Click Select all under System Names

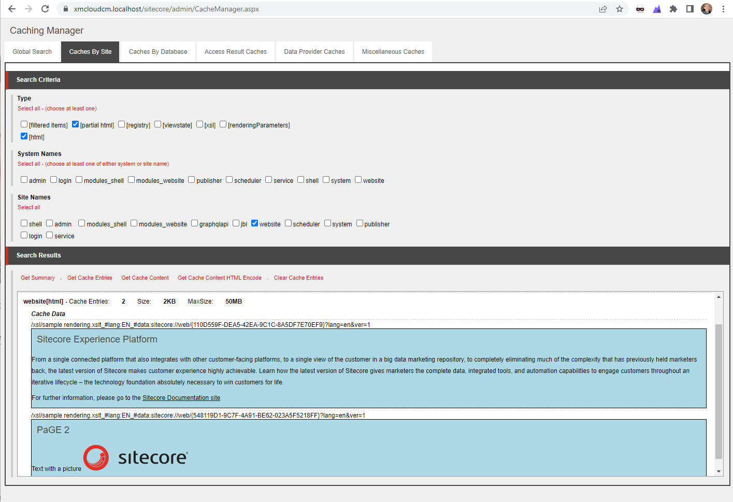pyautogui.click(x=28, y=164)
